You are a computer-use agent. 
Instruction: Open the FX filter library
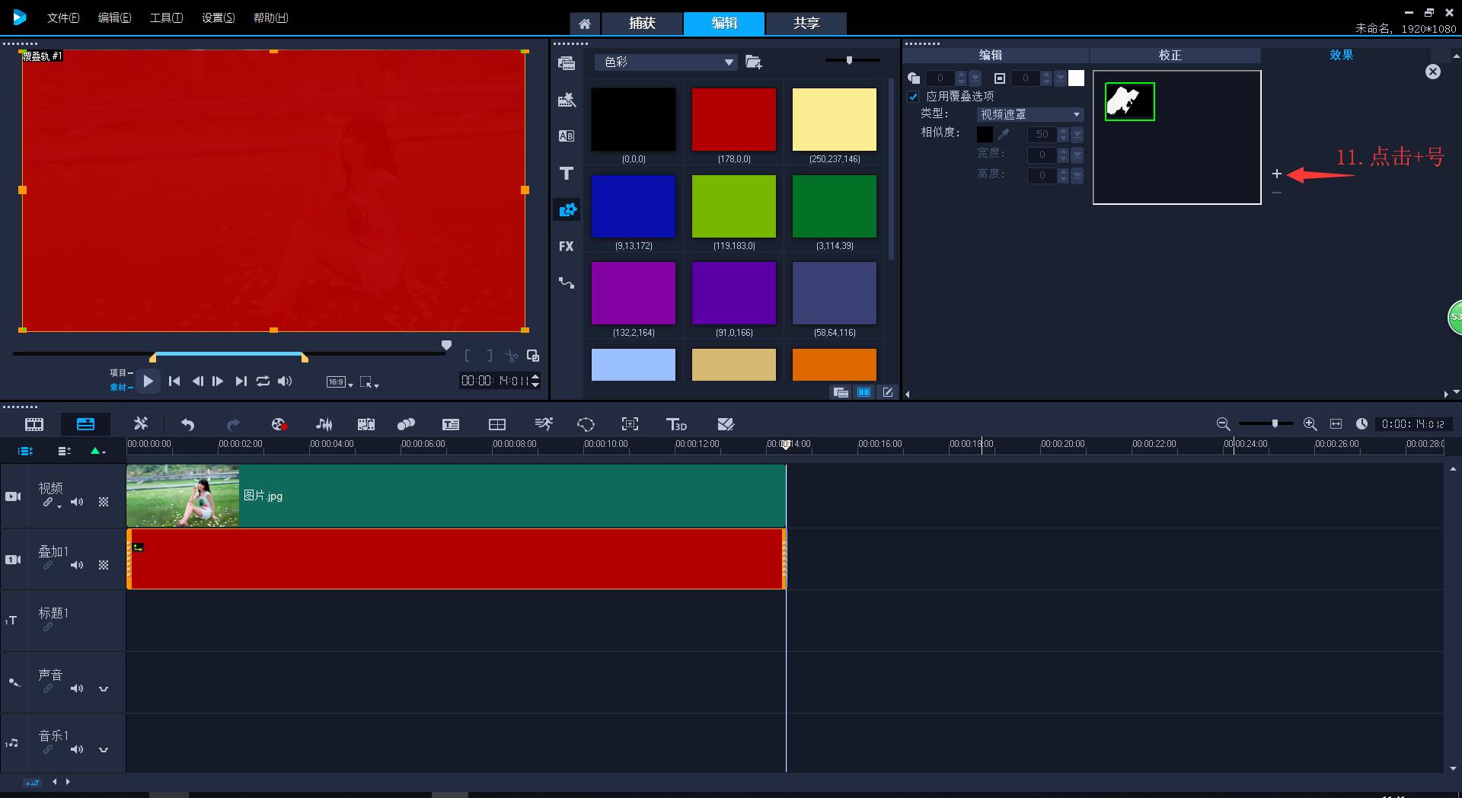pos(567,246)
